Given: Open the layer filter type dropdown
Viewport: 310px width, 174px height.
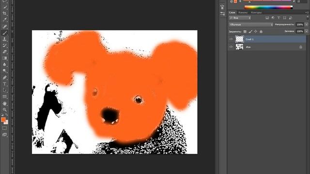Looking at the screenshot, I should [240, 18].
